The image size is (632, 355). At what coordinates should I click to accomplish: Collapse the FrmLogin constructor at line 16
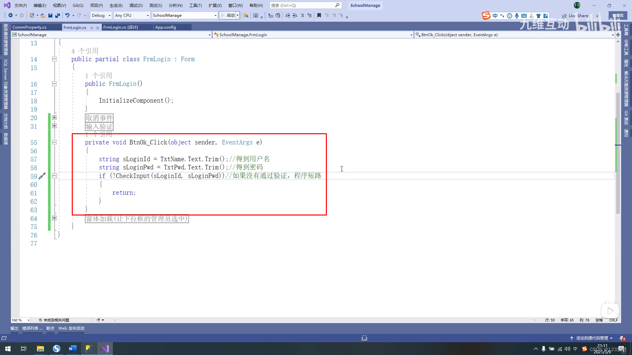click(54, 84)
